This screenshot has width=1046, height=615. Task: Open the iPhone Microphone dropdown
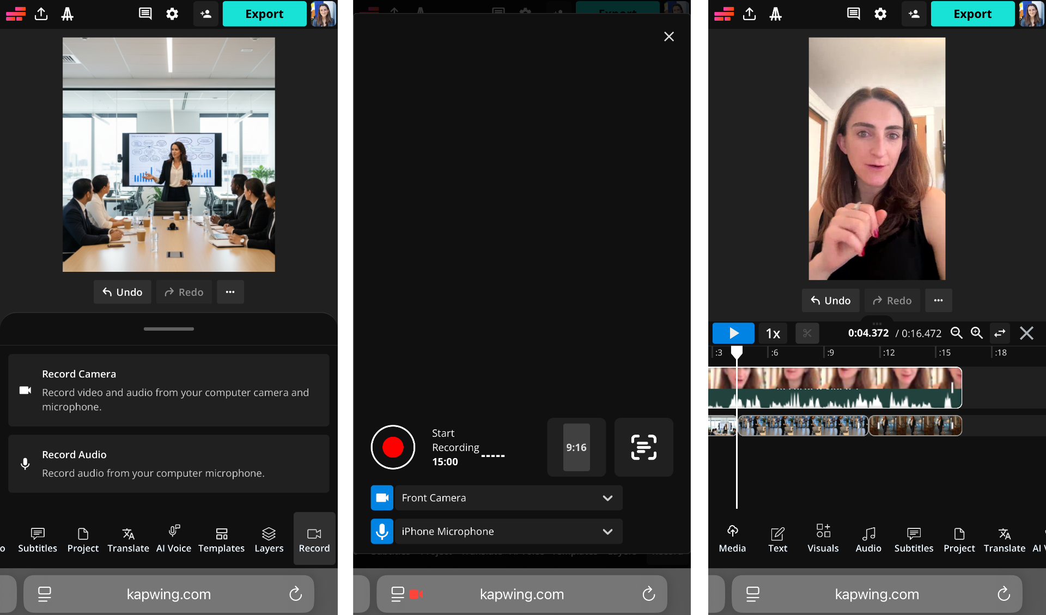coord(508,531)
